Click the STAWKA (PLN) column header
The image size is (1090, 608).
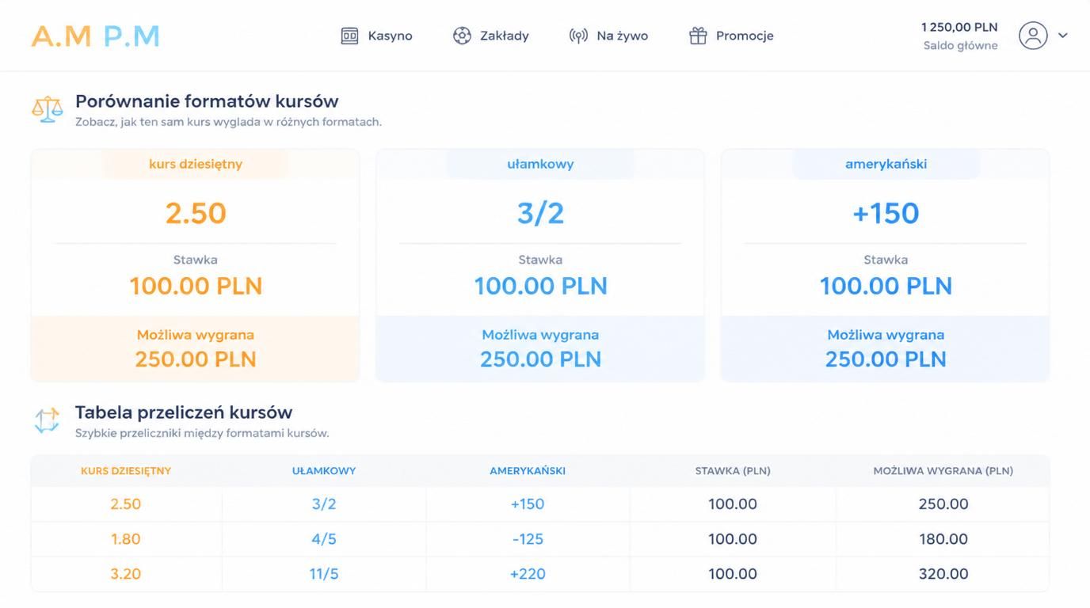pyautogui.click(x=733, y=471)
